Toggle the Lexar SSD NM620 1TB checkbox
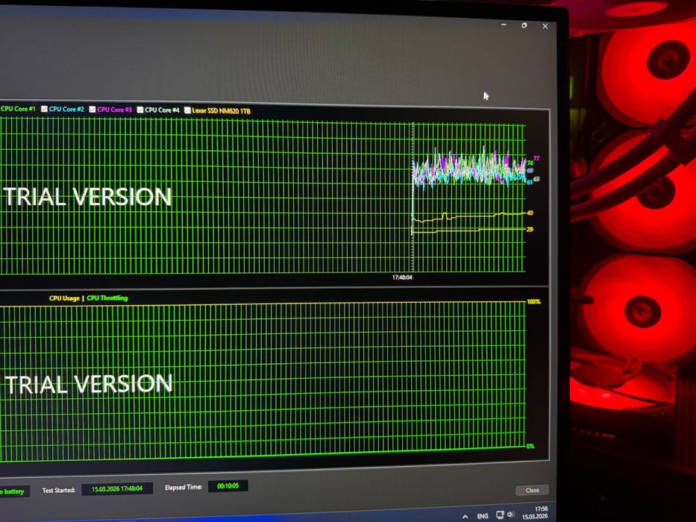The height and width of the screenshot is (522, 696). [x=187, y=110]
